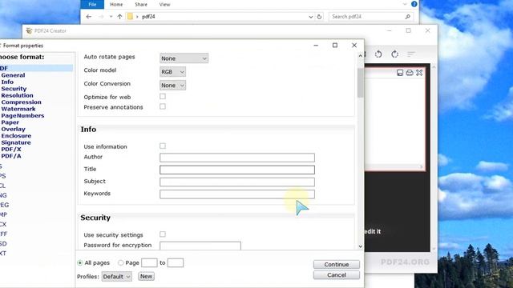Click settings scrollbar down arrow
The height and width of the screenshot is (288, 513).
(360, 246)
